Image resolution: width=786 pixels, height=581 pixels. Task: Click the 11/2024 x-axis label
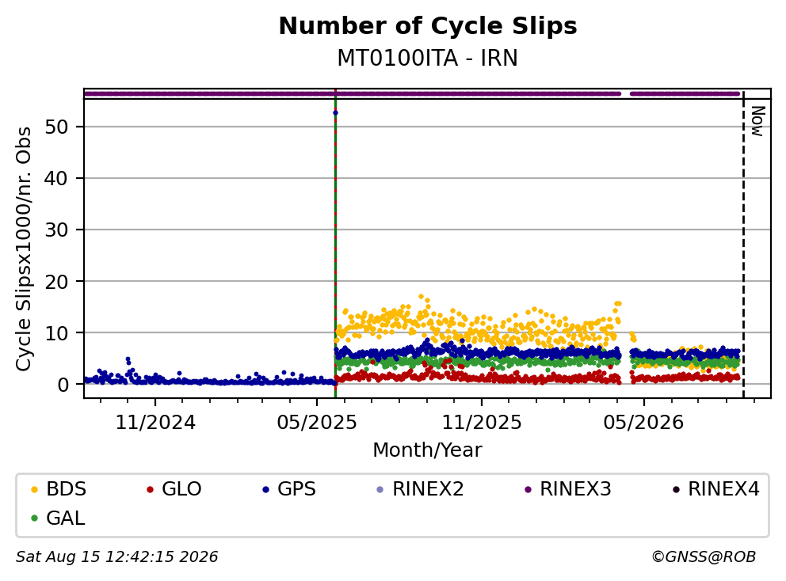[x=155, y=423]
